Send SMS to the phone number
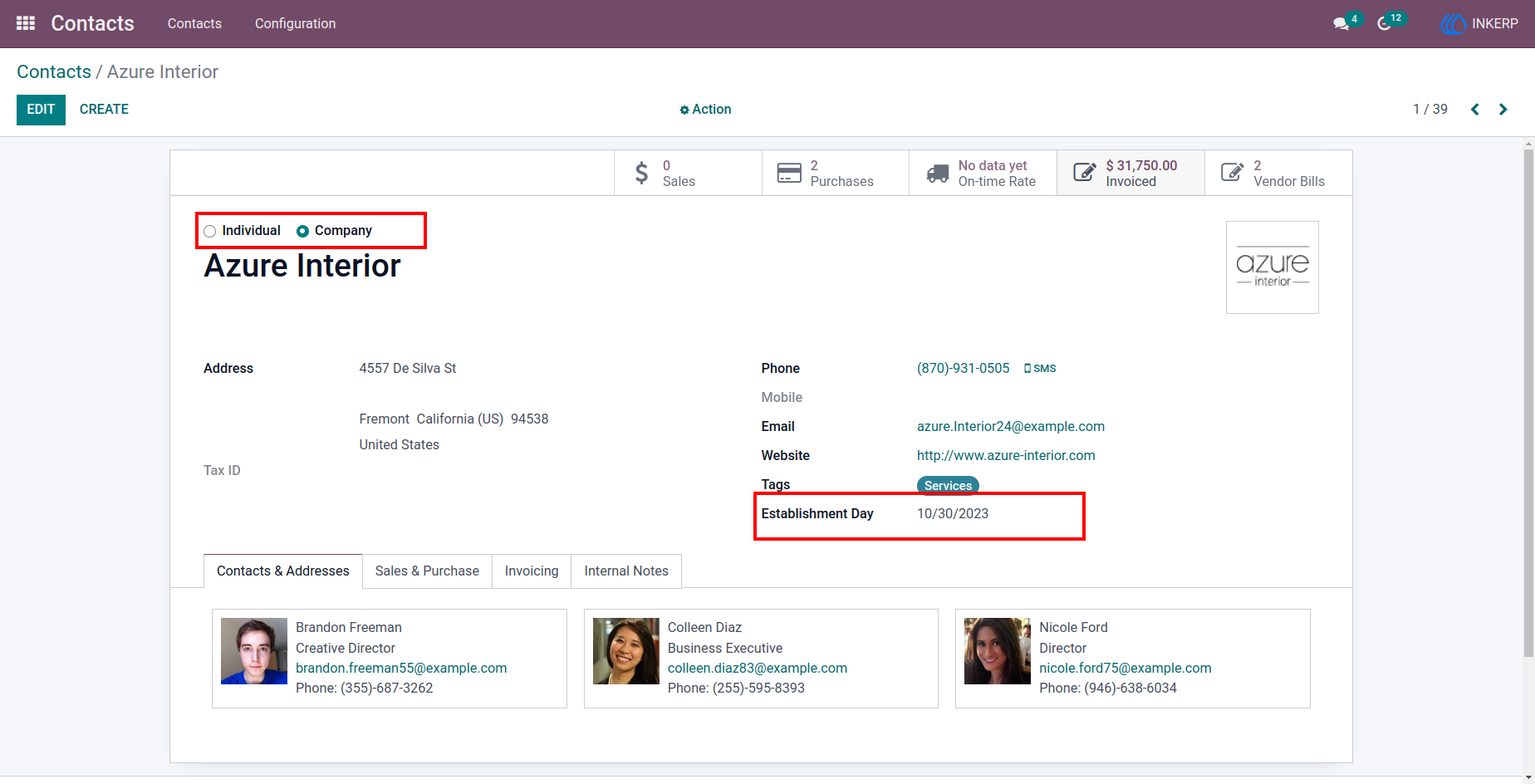 pyautogui.click(x=1040, y=368)
